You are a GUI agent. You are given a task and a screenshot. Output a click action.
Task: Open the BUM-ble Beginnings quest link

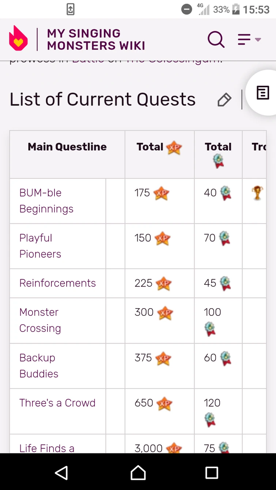click(46, 200)
